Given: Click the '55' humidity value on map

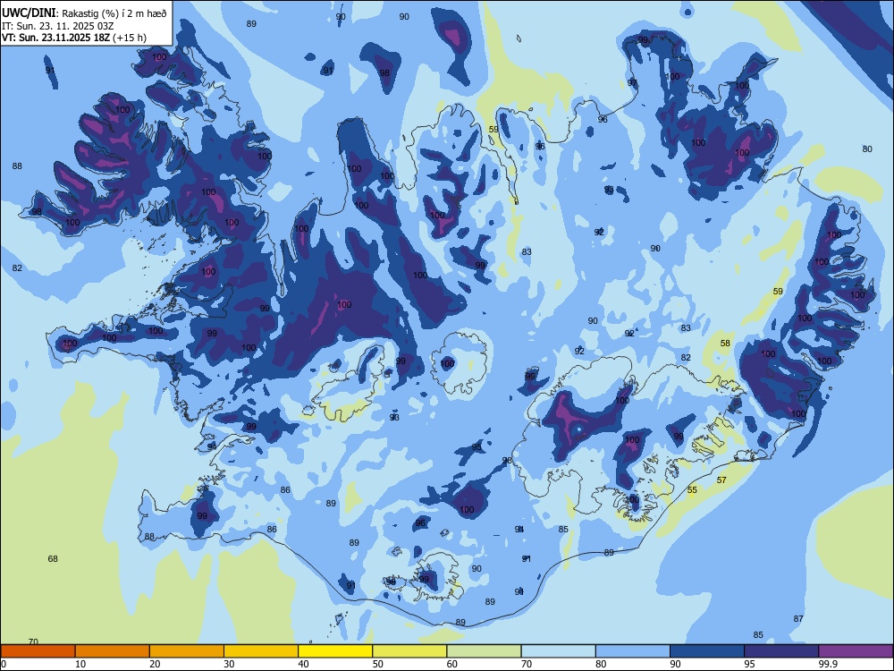Looking at the screenshot, I should point(692,489).
